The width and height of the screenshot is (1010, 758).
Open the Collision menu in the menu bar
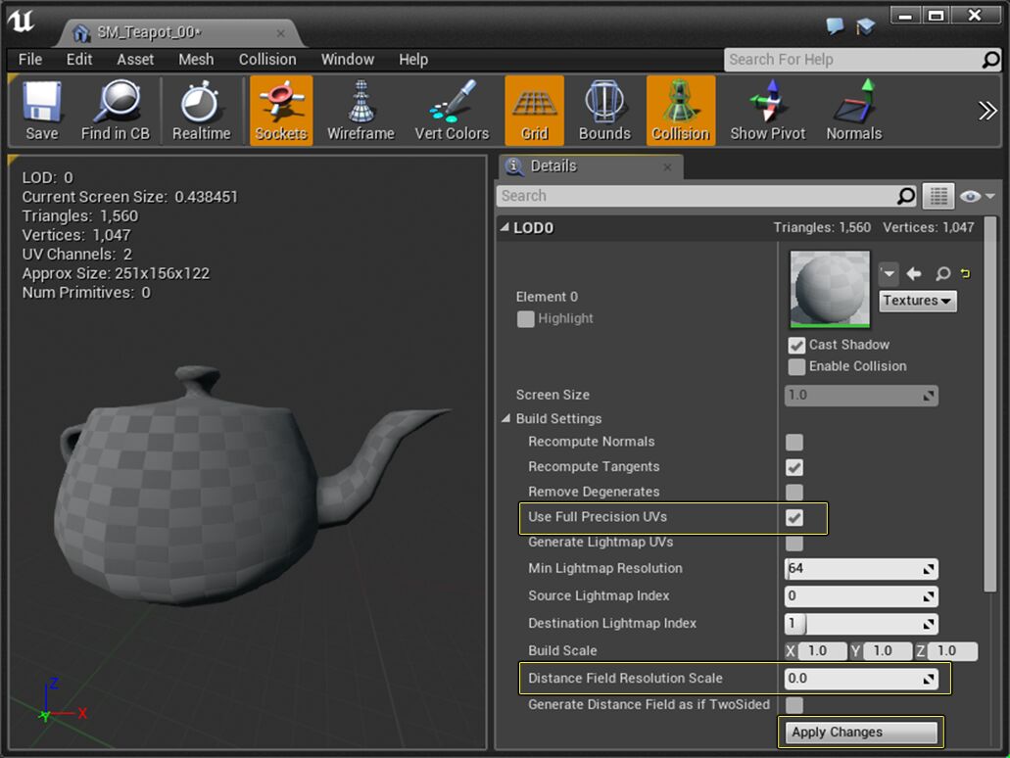pyautogui.click(x=267, y=60)
